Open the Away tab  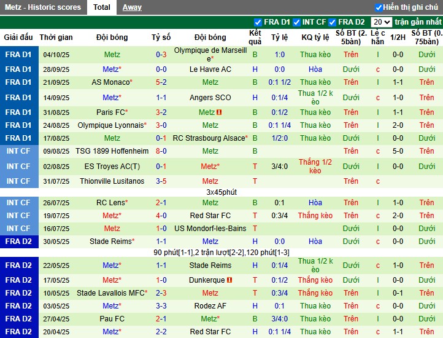point(132,7)
